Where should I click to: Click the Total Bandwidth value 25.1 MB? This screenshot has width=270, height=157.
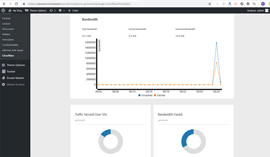(87, 36)
